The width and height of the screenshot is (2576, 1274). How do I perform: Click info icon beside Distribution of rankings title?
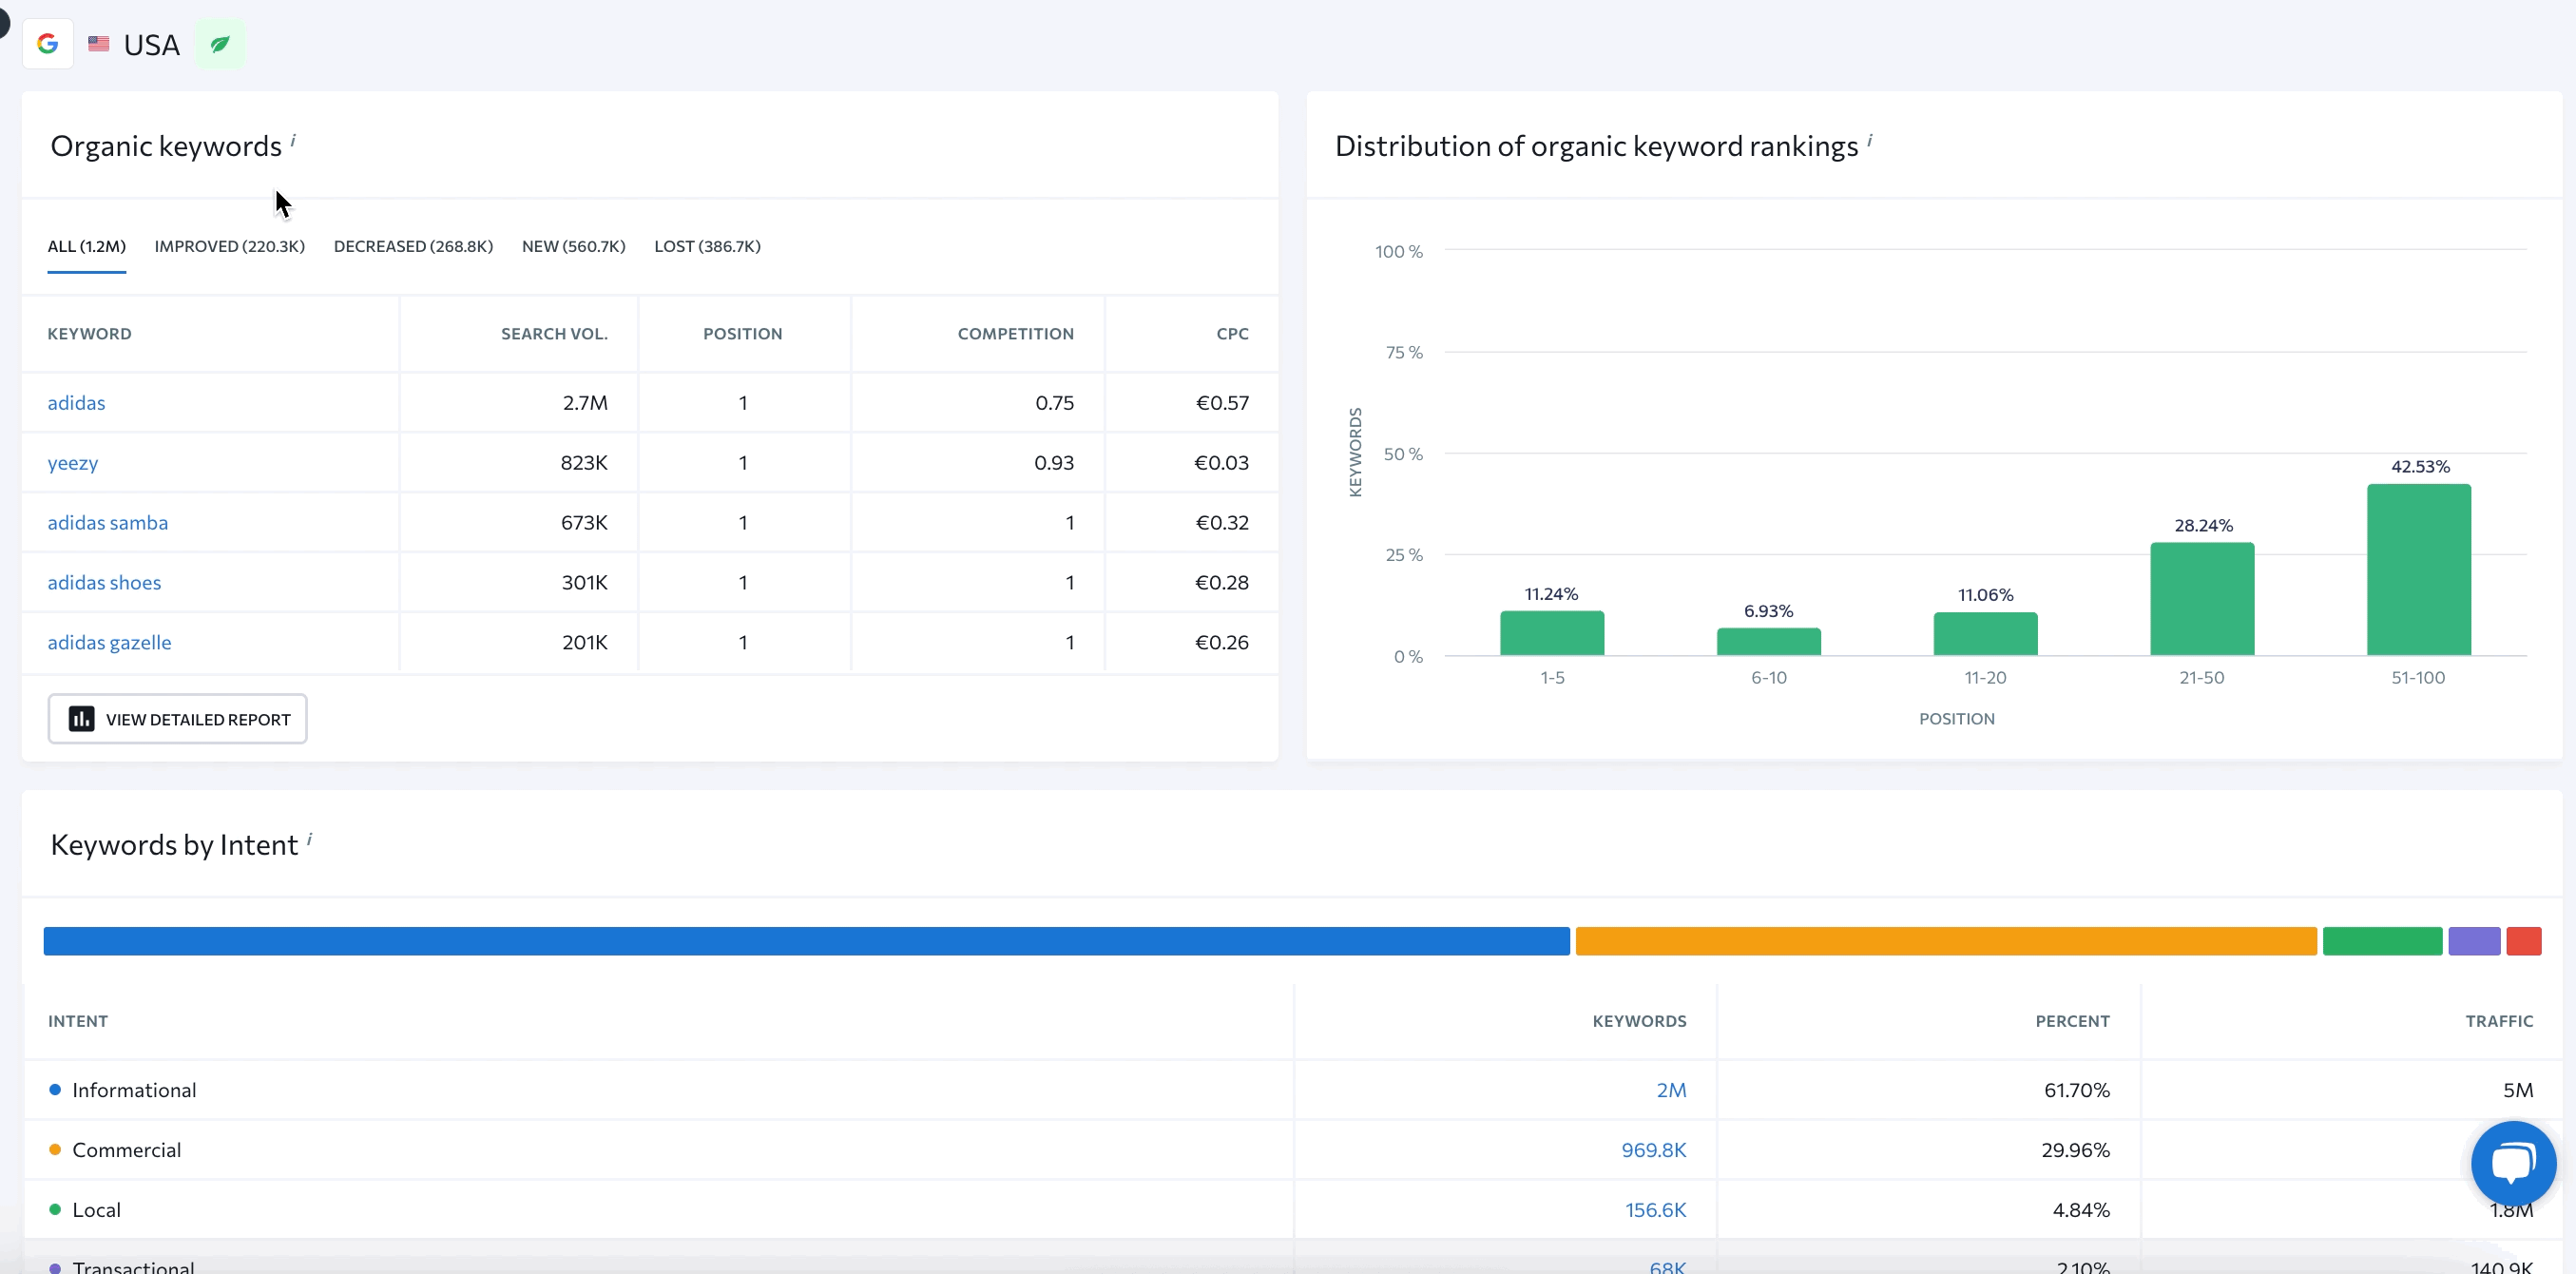pyautogui.click(x=1869, y=140)
